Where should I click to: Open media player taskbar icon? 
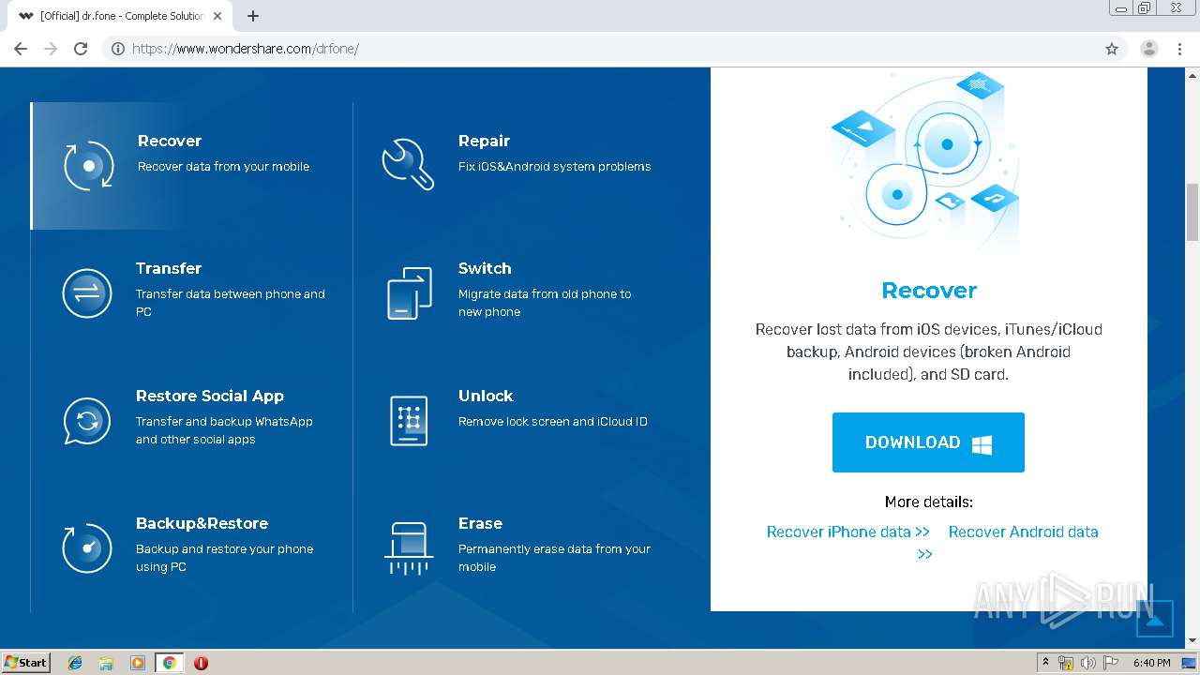pos(138,663)
